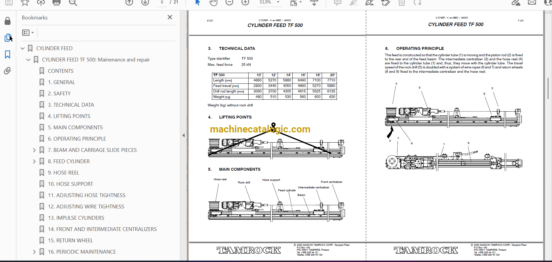Screen dimensions: 552x262
Task: Click 'Weight (kg) without rock drill' note
Action: click(x=230, y=105)
